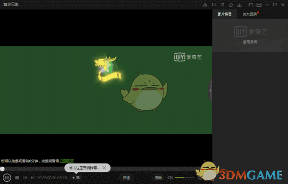Screen dimensions: 288x184
Task: Click the warning triangle icon in title bar
Action: [x=205, y=5]
